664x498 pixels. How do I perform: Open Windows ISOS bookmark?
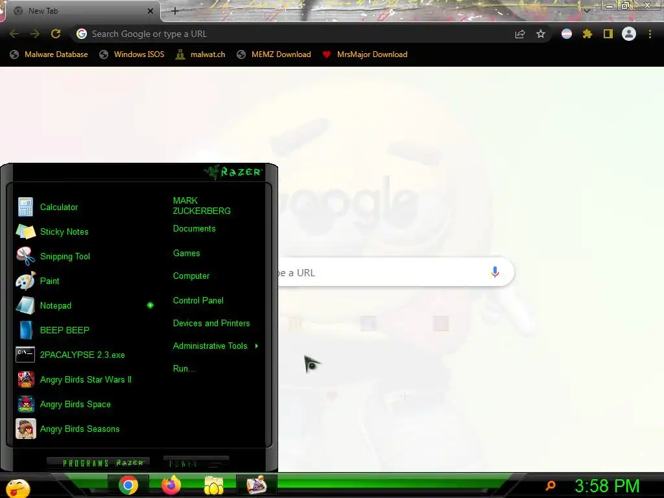(132, 54)
